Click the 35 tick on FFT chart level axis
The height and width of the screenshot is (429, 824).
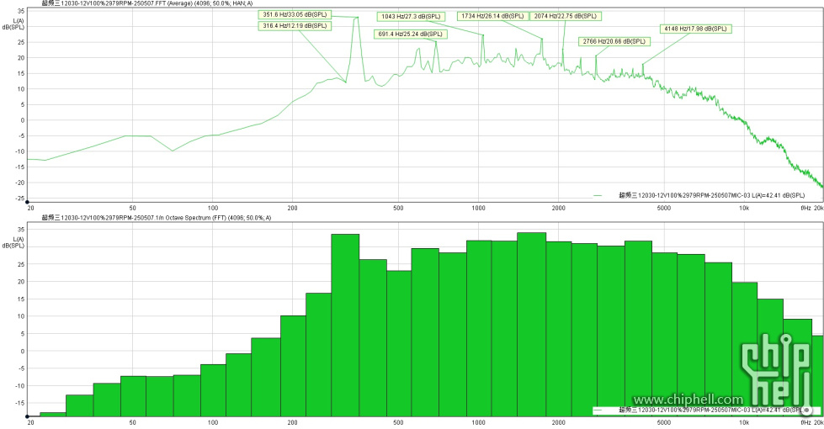(20, 11)
